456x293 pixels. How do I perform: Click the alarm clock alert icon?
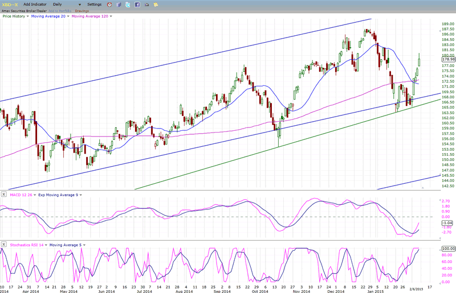tap(109, 5)
